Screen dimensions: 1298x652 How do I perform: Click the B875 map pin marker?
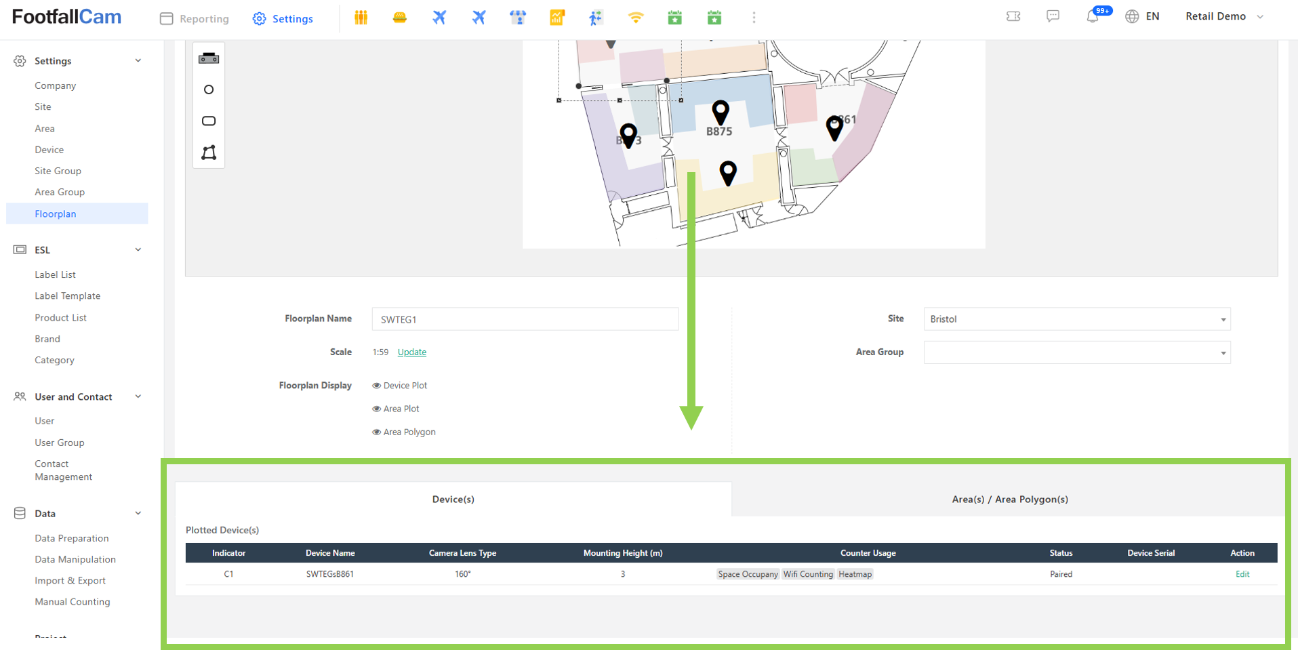click(x=720, y=112)
